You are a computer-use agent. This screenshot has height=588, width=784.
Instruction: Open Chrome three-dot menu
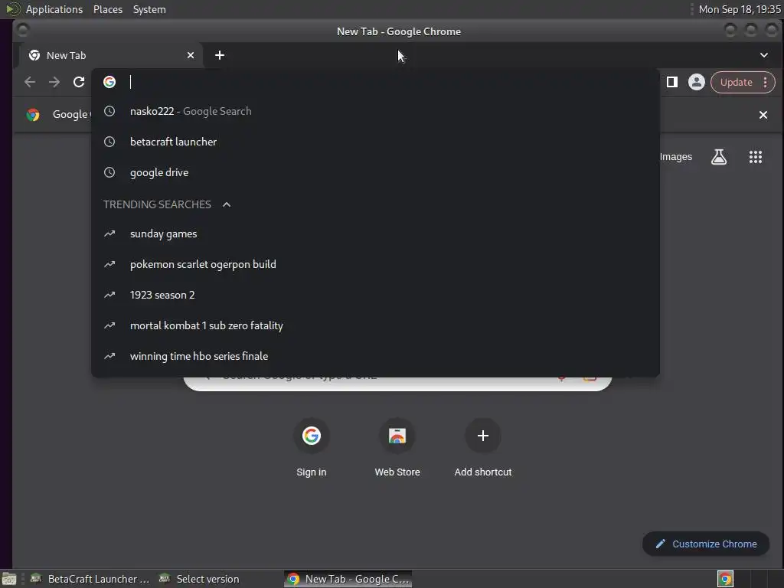765,83
